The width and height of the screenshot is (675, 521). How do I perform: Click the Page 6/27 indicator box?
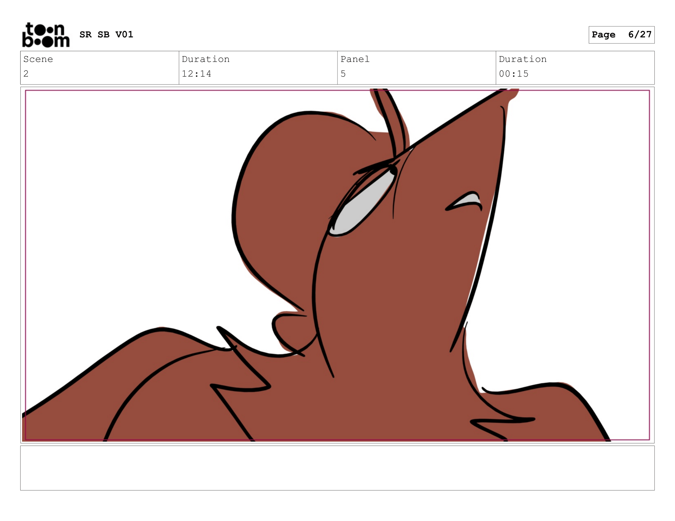tap(621, 35)
